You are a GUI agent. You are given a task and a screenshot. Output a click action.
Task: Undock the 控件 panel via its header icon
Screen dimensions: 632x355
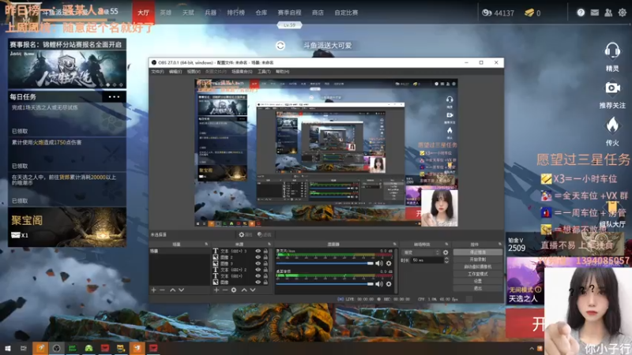(500, 245)
